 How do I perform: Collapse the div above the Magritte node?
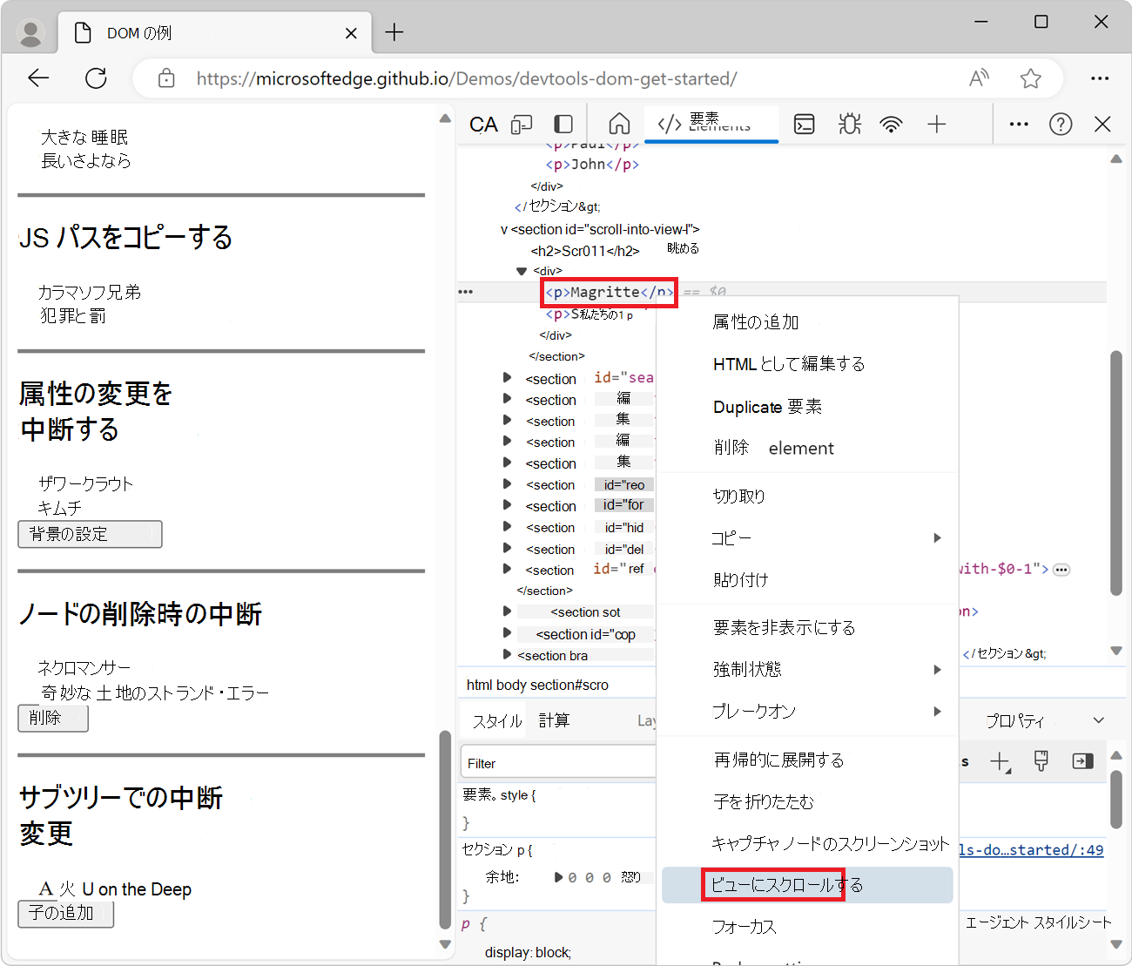click(522, 271)
